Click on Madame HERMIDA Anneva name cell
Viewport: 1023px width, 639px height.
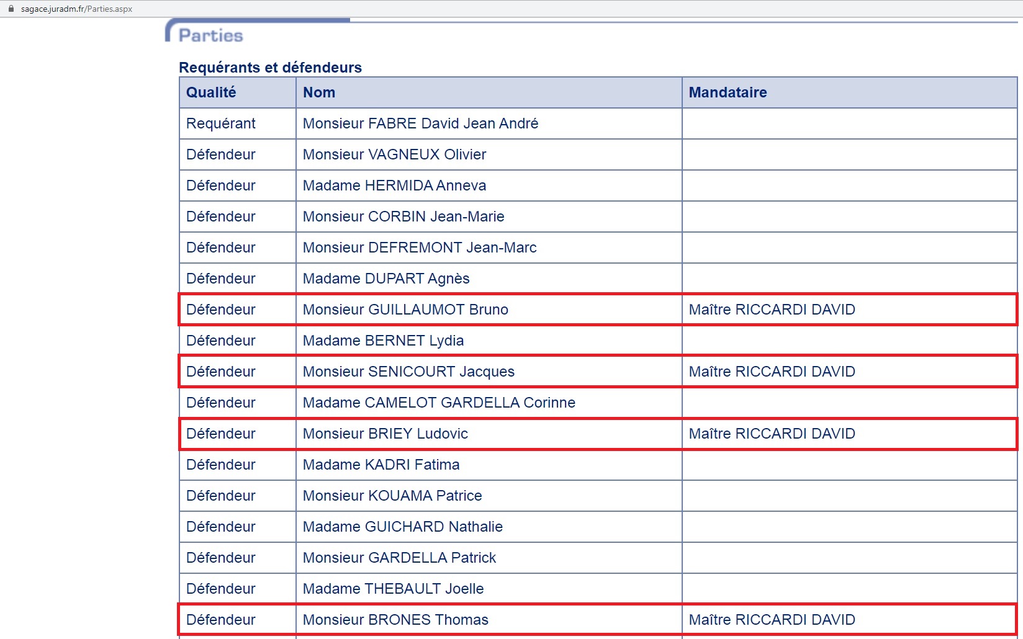click(x=394, y=185)
